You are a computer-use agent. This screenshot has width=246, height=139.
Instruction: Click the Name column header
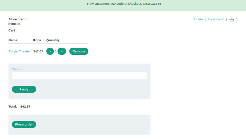tap(13, 40)
